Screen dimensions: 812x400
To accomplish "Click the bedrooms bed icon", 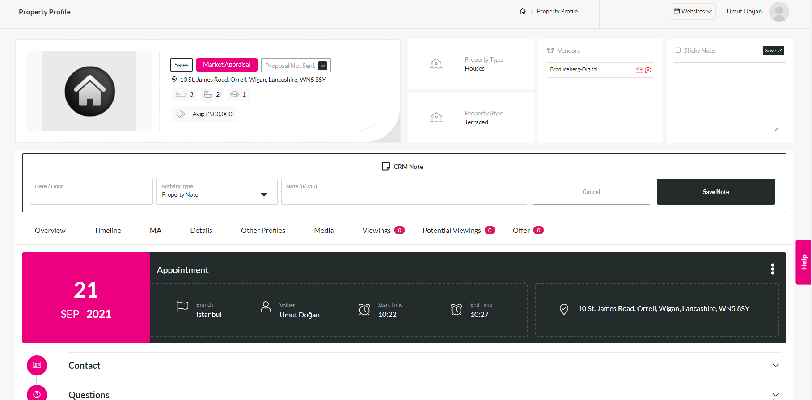I will click(x=181, y=94).
